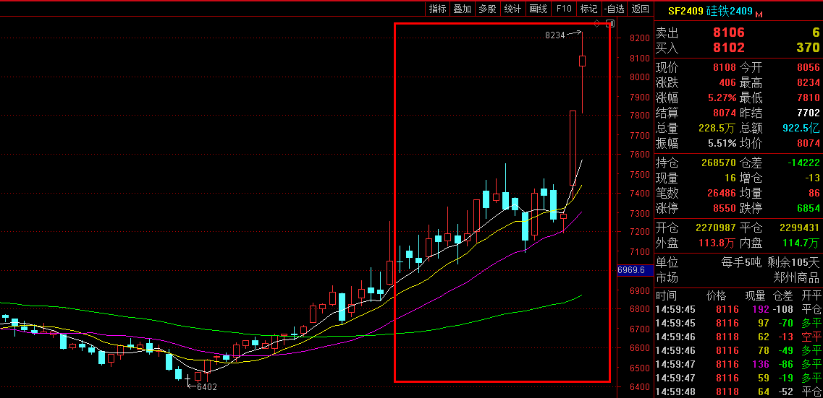Click the 返回 back button
Screen dimensions: 823x398
pos(640,9)
